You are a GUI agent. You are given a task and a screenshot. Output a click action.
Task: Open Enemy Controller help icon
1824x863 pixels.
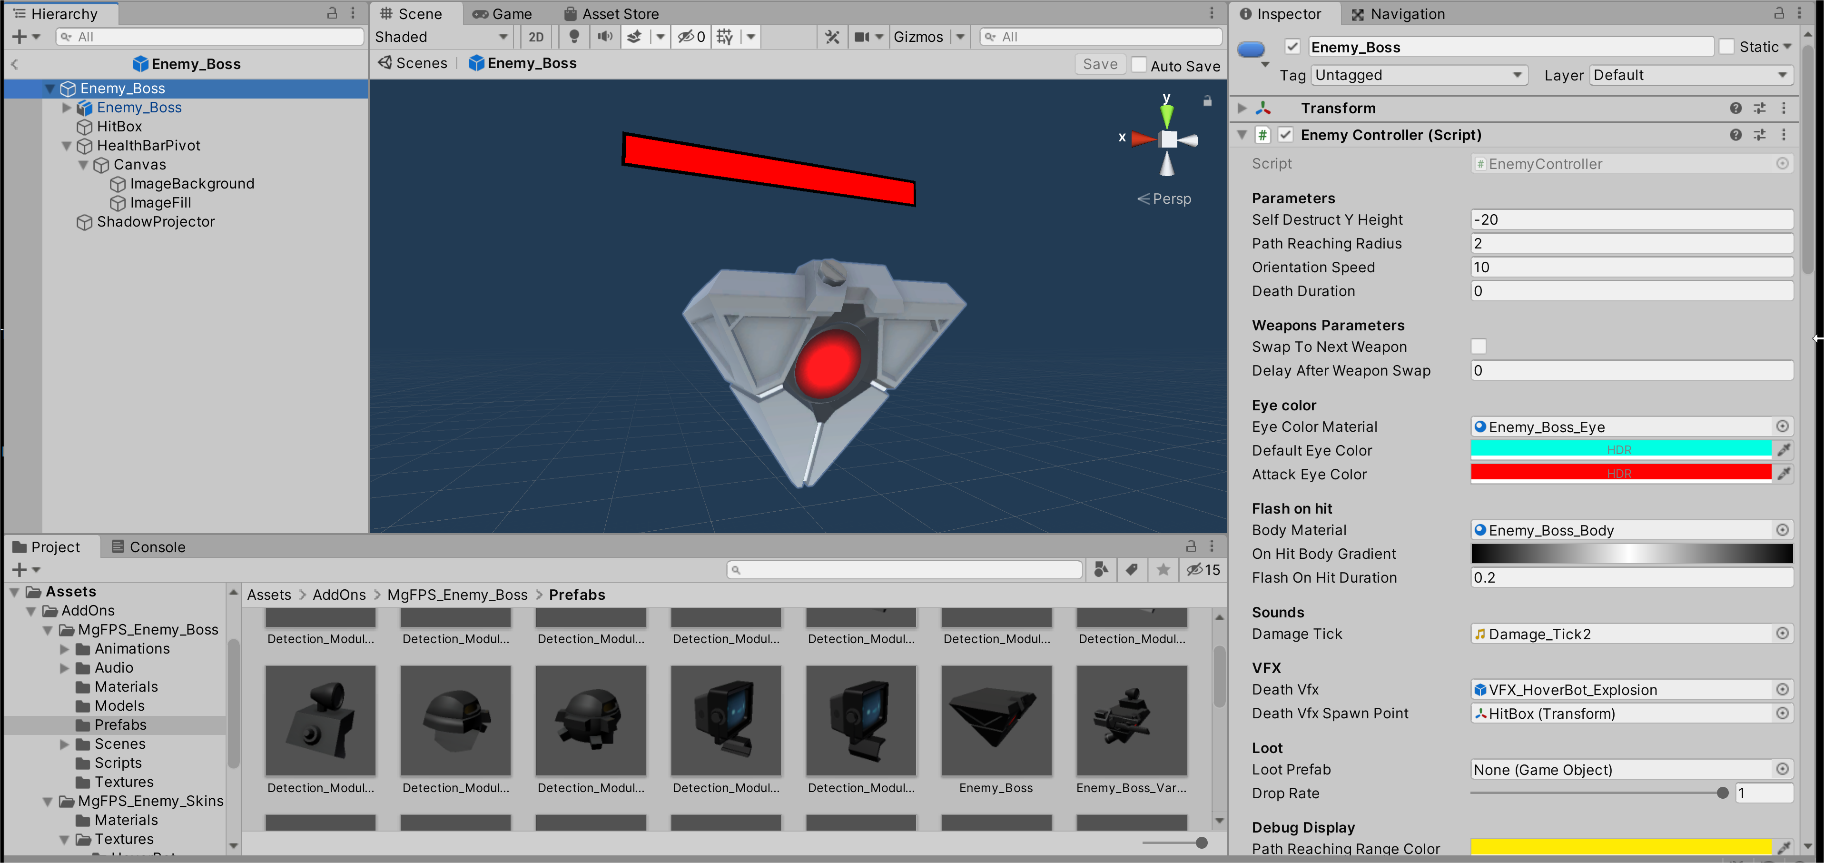pyautogui.click(x=1735, y=135)
